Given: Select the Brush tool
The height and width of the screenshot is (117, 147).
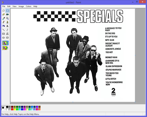Looking at the screenshot, I should point(7,22).
